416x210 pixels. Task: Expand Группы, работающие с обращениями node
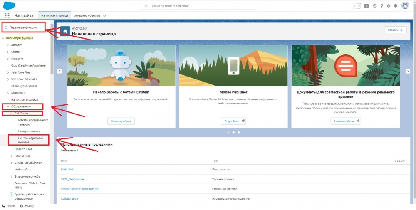11,194
